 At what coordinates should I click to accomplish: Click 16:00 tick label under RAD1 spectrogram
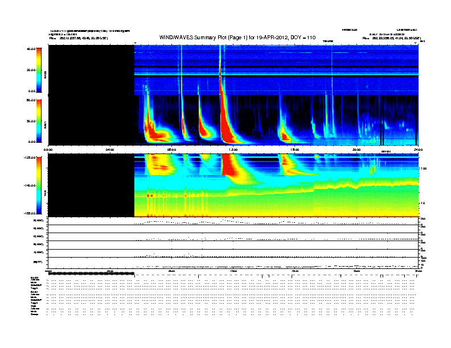point(295,150)
